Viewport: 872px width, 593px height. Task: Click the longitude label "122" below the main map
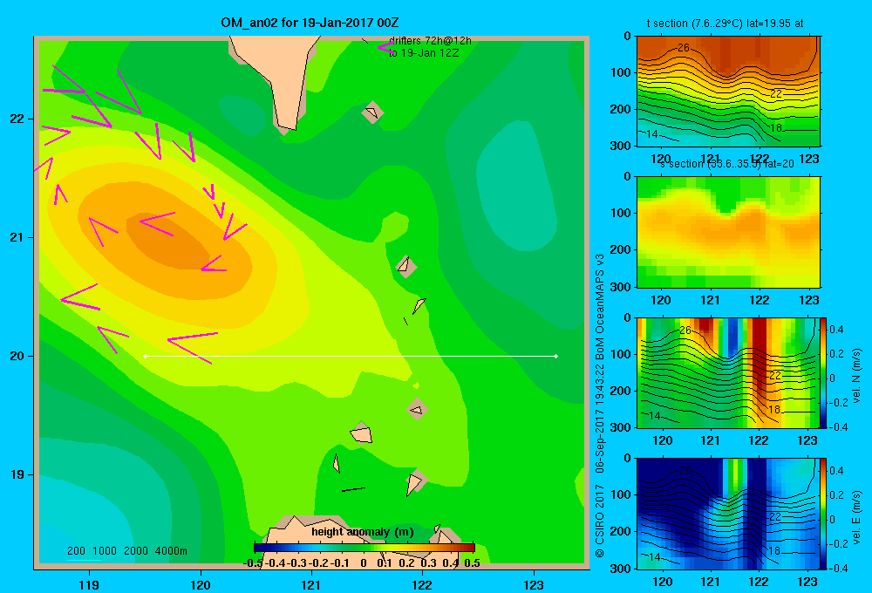(x=422, y=584)
